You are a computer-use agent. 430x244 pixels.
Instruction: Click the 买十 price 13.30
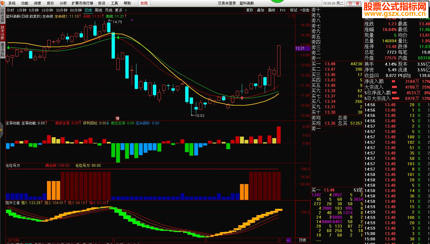pos(330,112)
